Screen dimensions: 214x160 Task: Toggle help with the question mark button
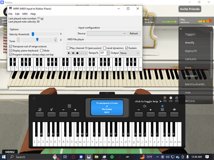click(x=165, y=101)
